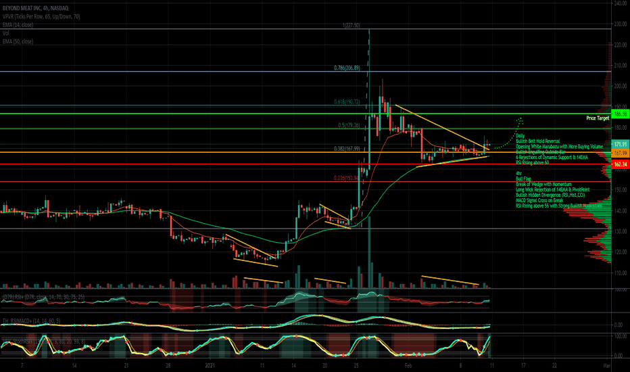Image resolution: width=630 pixels, height=372 pixels.
Task: Click the 110.00 price scale value
Action: coord(621,273)
